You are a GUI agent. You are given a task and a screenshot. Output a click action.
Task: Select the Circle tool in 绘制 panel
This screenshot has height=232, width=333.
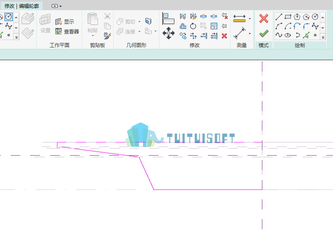pos(315,17)
